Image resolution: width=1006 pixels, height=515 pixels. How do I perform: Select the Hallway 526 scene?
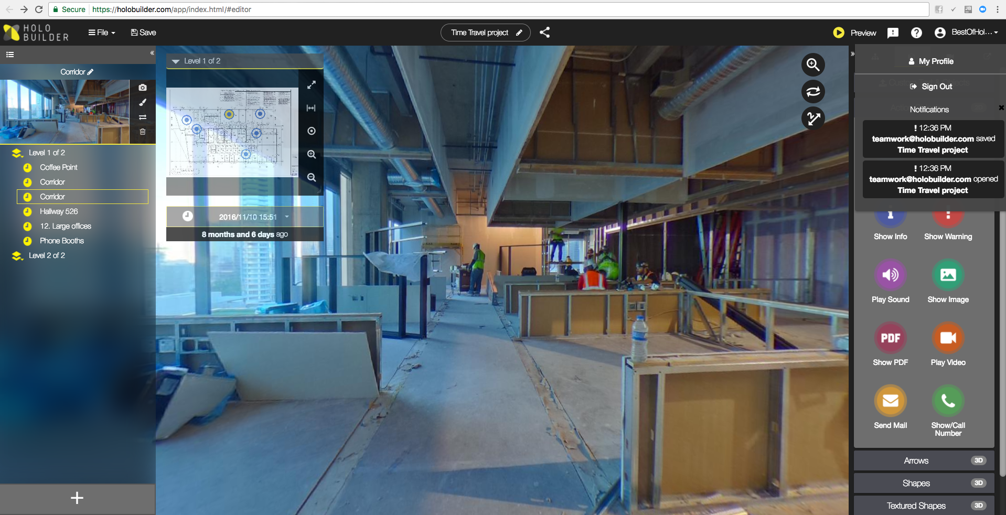(x=58, y=211)
